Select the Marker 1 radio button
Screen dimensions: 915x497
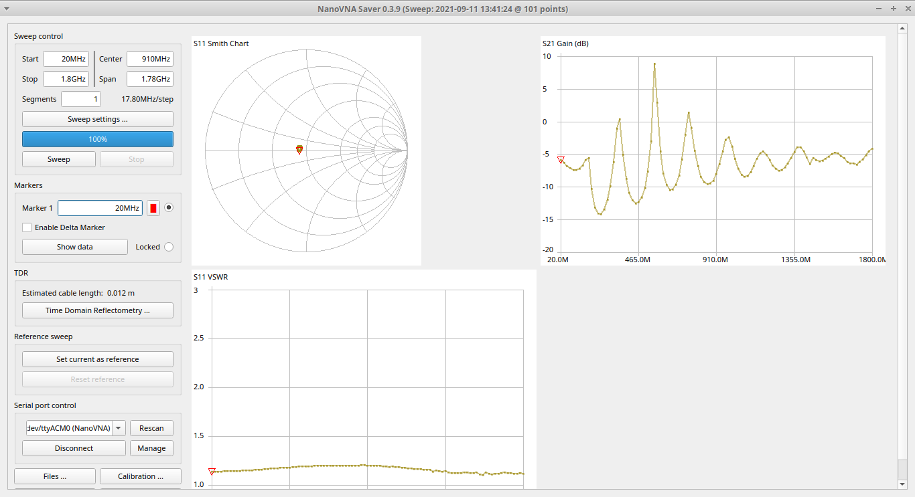pos(169,208)
